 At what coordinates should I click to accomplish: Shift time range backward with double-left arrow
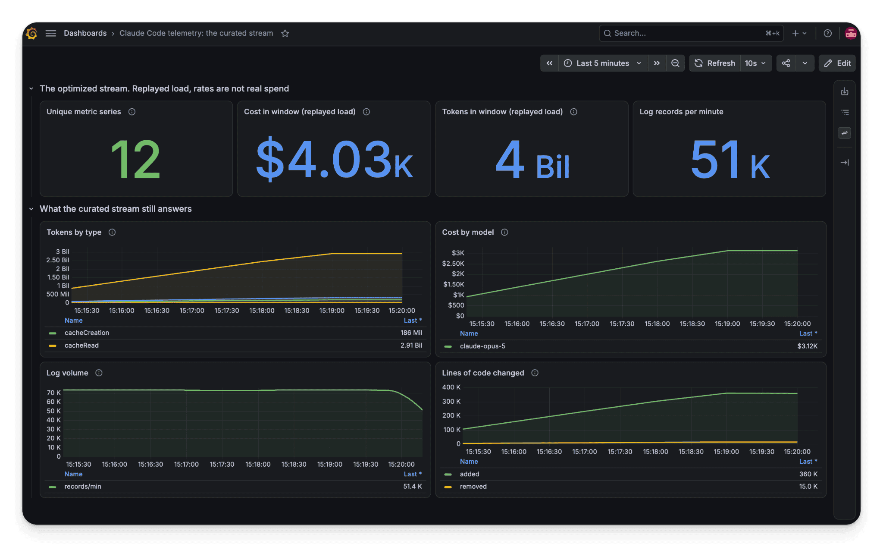click(x=549, y=63)
